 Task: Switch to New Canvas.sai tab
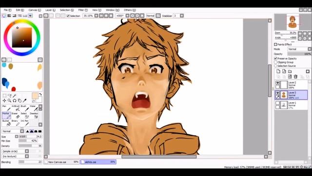[62, 162]
